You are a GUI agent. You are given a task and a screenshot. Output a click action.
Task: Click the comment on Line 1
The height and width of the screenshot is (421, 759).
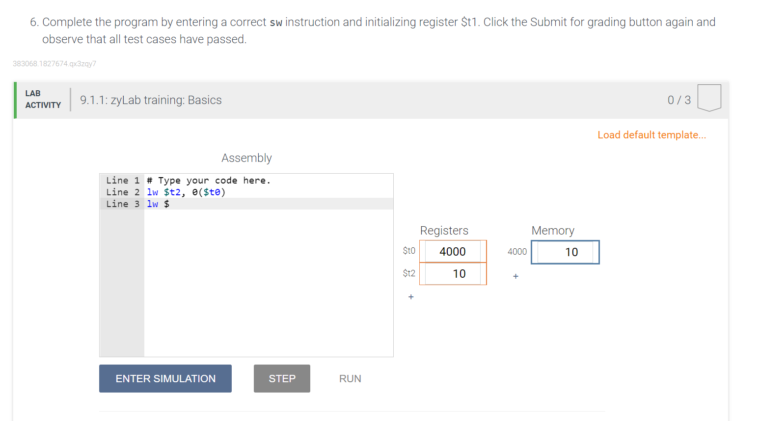click(209, 180)
